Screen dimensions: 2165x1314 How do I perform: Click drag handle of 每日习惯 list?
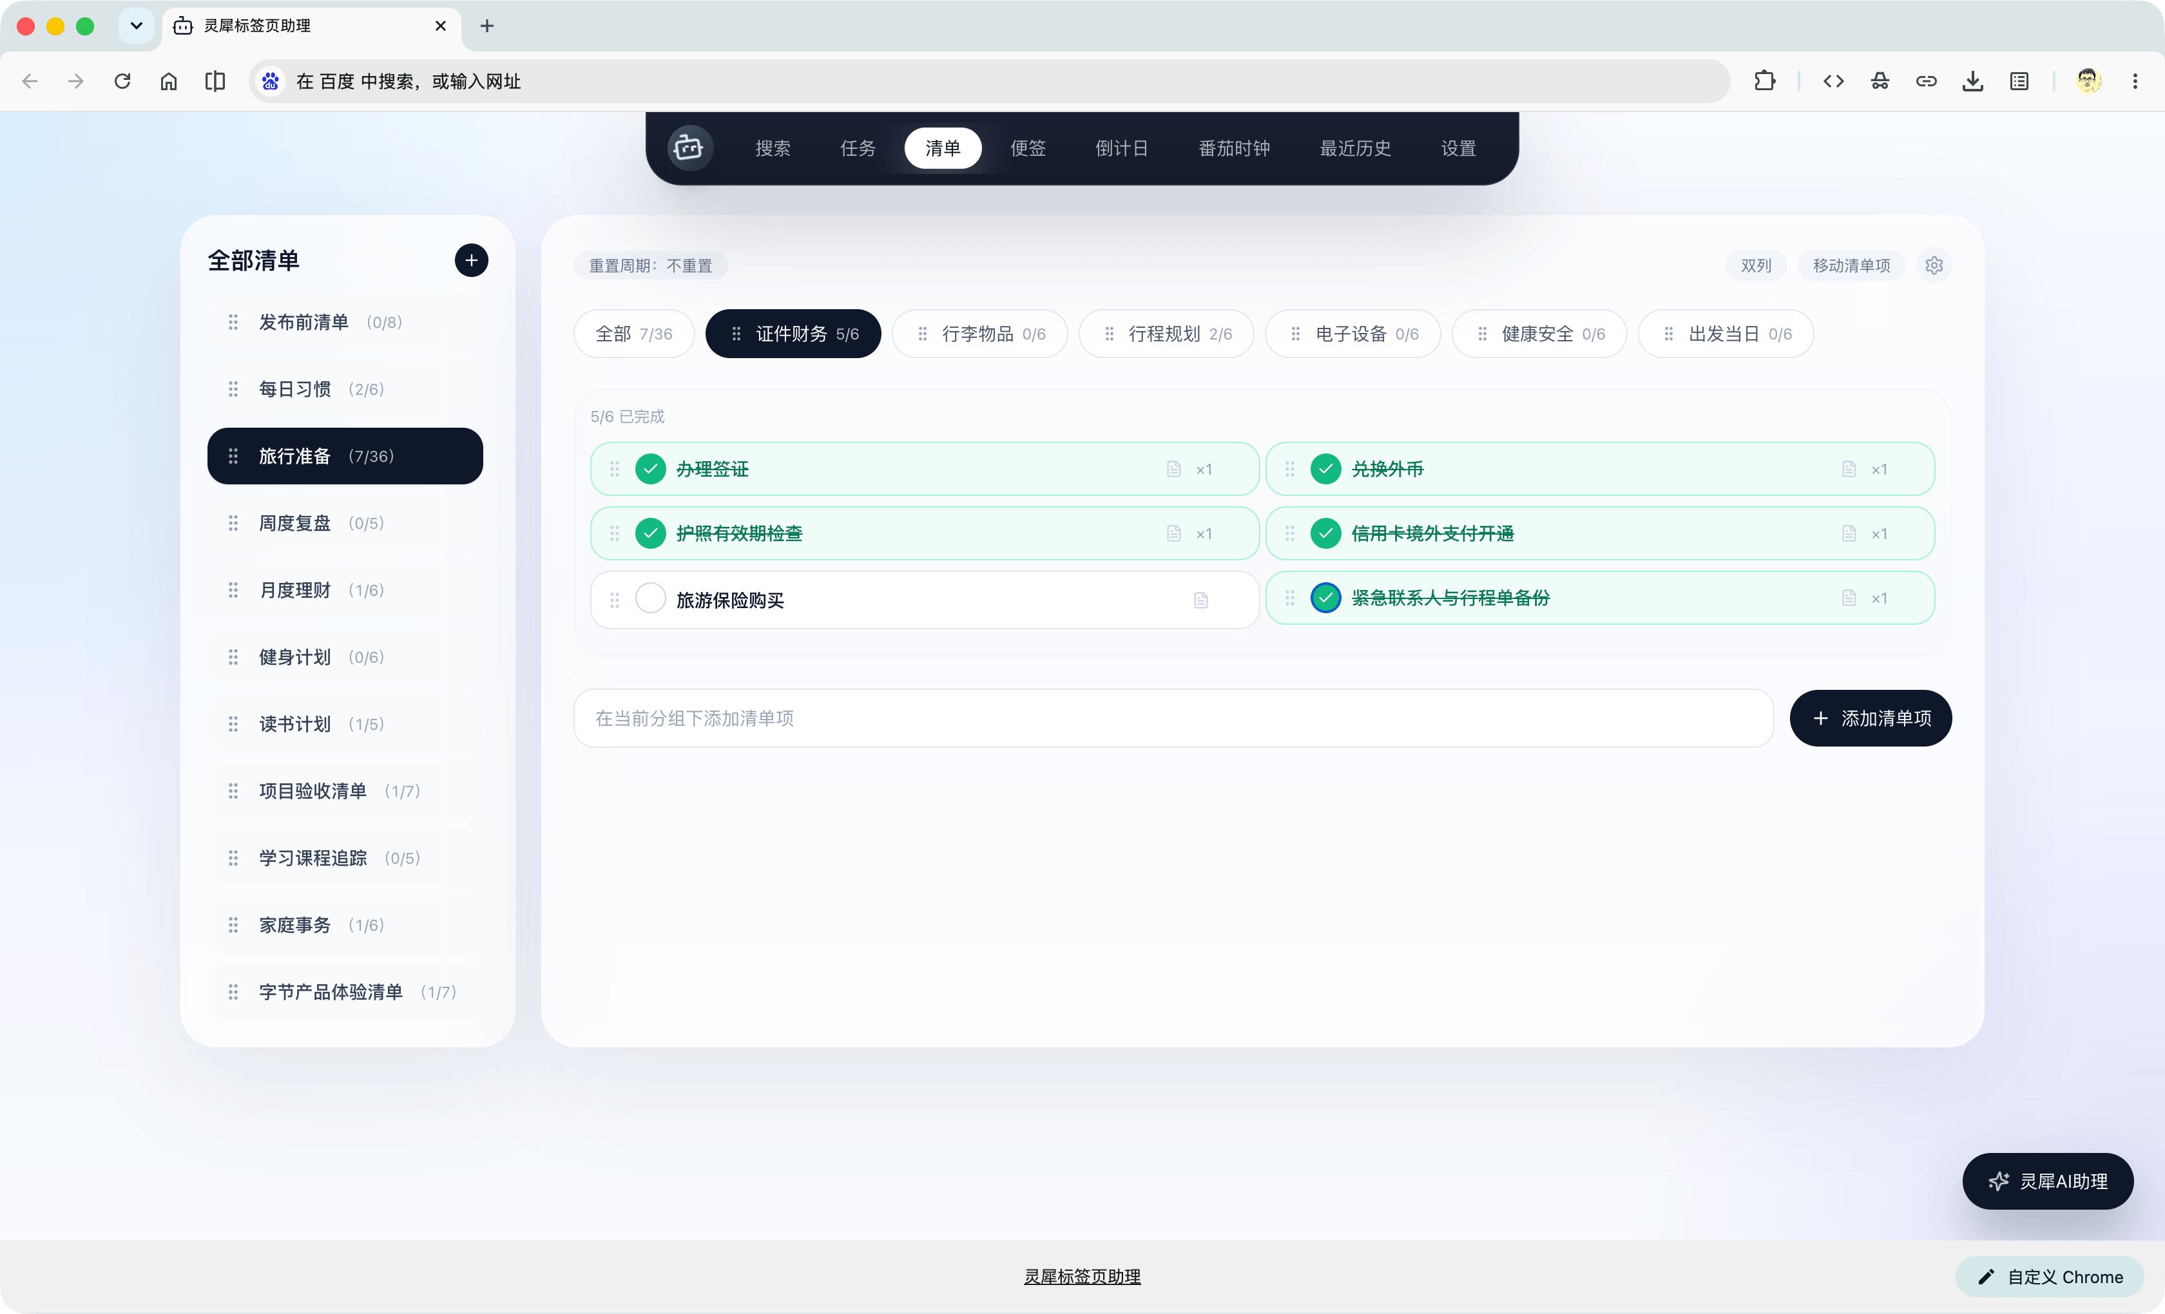click(233, 389)
